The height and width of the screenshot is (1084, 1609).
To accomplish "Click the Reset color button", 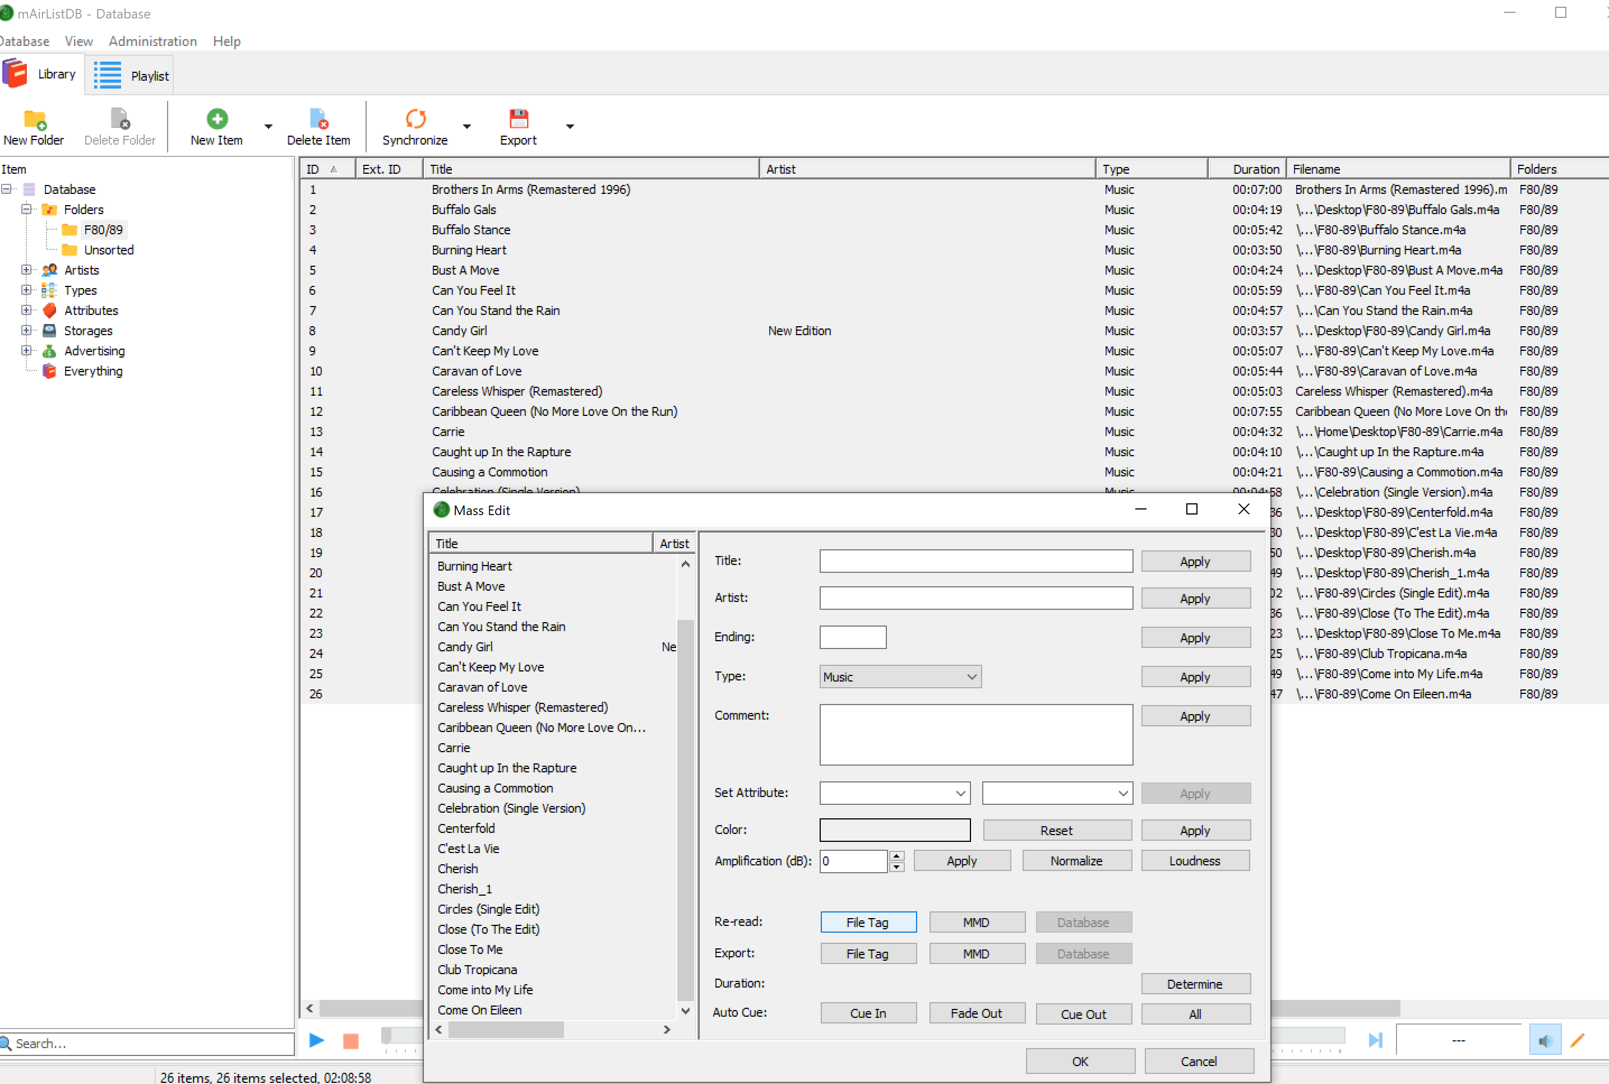I will (1057, 830).
